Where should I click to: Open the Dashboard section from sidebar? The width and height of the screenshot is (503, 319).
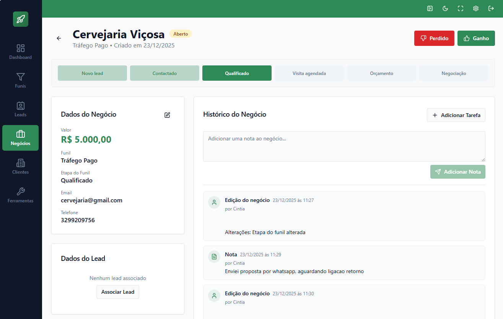[x=21, y=52]
